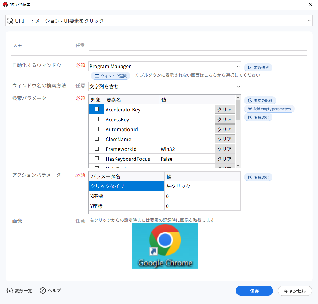
Task: Toggle the ClassName checkbox
Action: pos(97,139)
